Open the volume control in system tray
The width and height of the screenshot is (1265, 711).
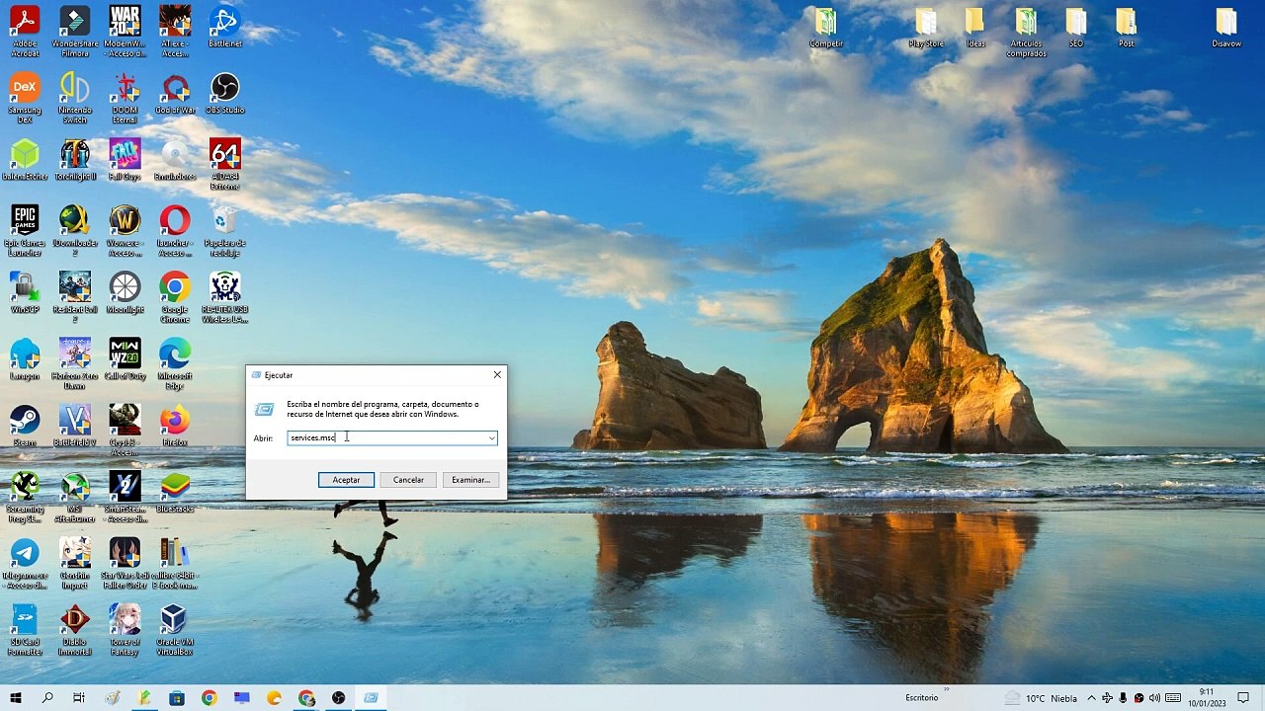[1154, 698]
